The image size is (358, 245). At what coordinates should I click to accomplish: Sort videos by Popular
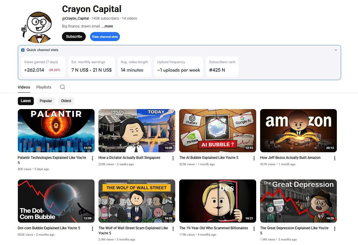[46, 101]
